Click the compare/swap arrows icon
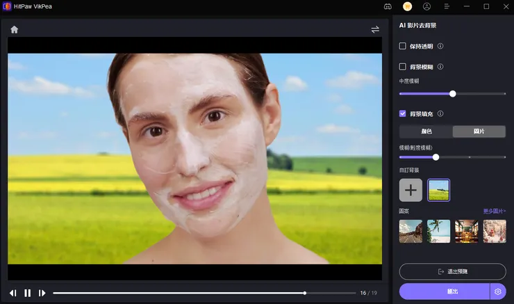This screenshot has height=304, width=514. tap(375, 29)
